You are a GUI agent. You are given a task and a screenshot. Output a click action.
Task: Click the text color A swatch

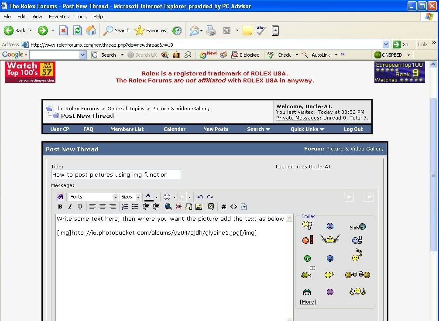click(x=149, y=197)
